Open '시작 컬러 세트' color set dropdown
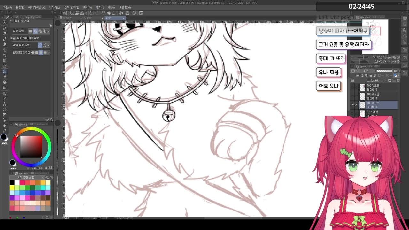 tap(27, 177)
